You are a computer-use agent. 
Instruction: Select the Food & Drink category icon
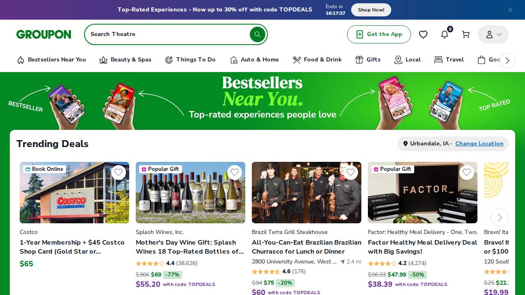(x=297, y=60)
